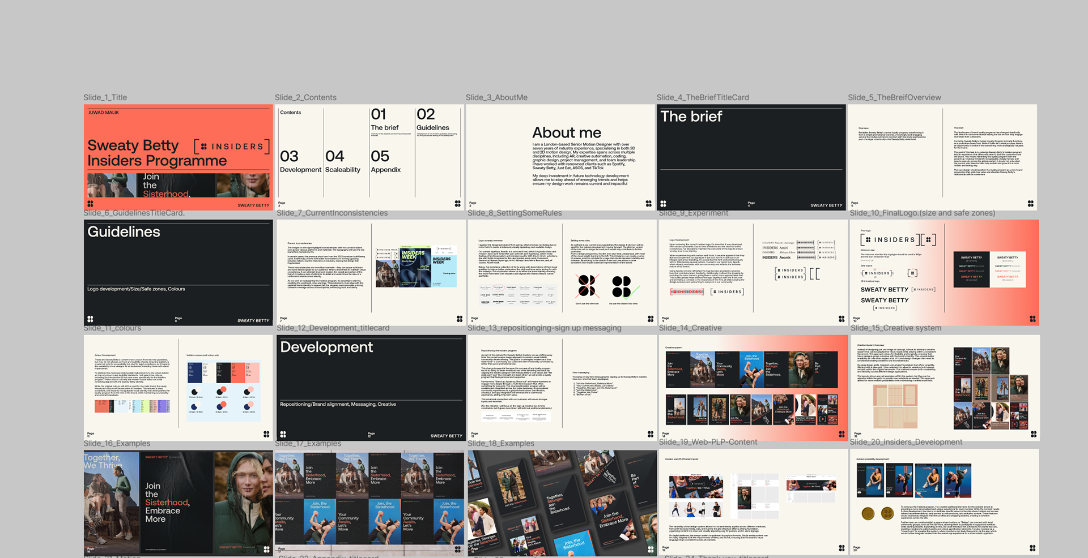Select the Slide_15_Creative system frame label

[896, 328]
